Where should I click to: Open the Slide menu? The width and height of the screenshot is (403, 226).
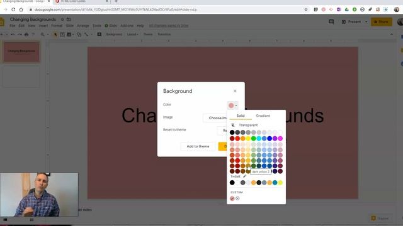point(69,26)
